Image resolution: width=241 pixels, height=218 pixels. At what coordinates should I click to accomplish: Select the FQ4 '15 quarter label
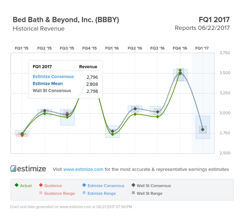(89, 48)
